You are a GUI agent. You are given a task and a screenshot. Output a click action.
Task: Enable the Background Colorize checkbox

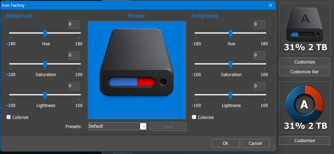pos(9,117)
